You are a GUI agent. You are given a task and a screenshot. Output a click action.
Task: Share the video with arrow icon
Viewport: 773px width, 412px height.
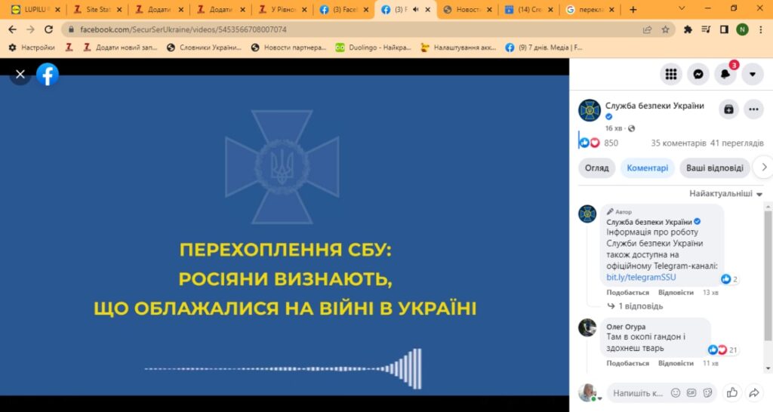pos(753,392)
